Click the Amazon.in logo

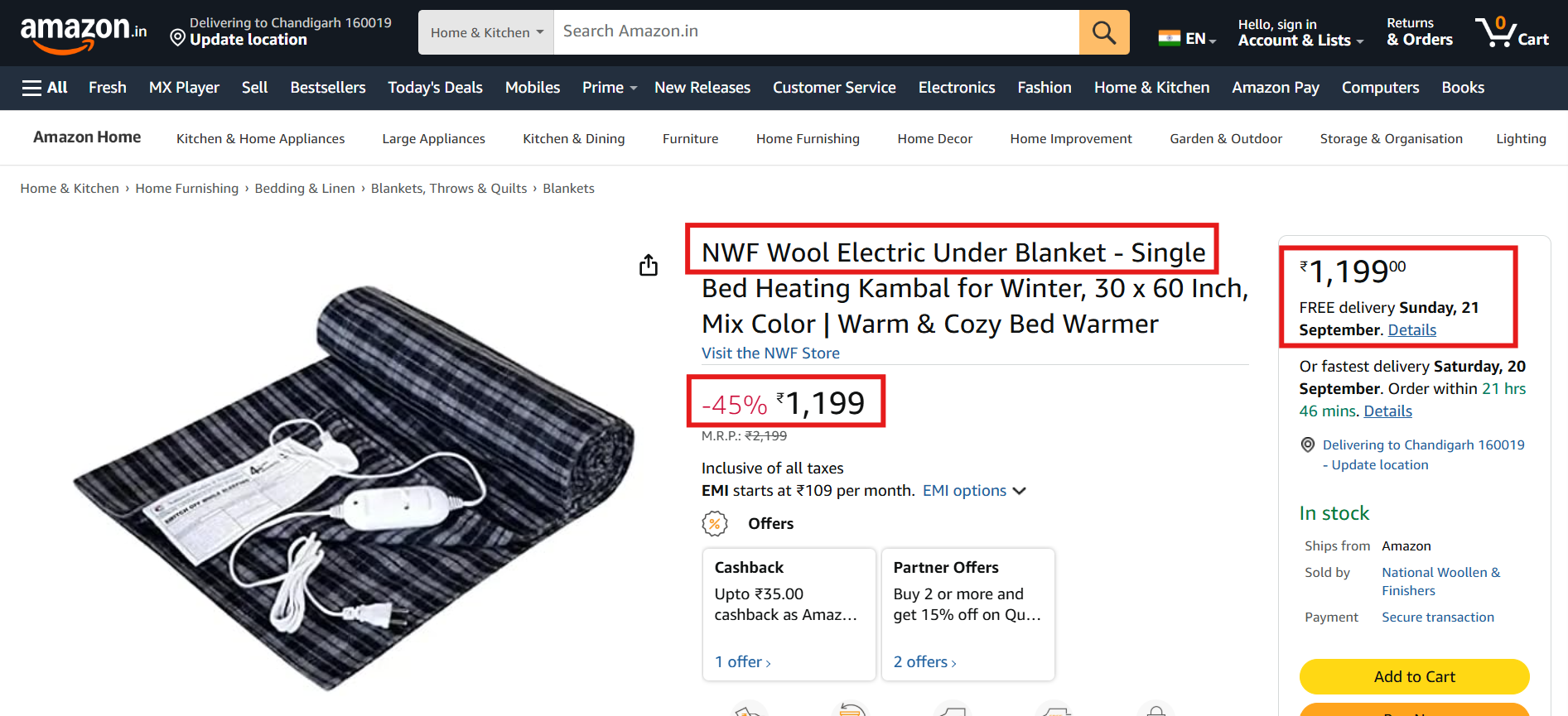[83, 33]
